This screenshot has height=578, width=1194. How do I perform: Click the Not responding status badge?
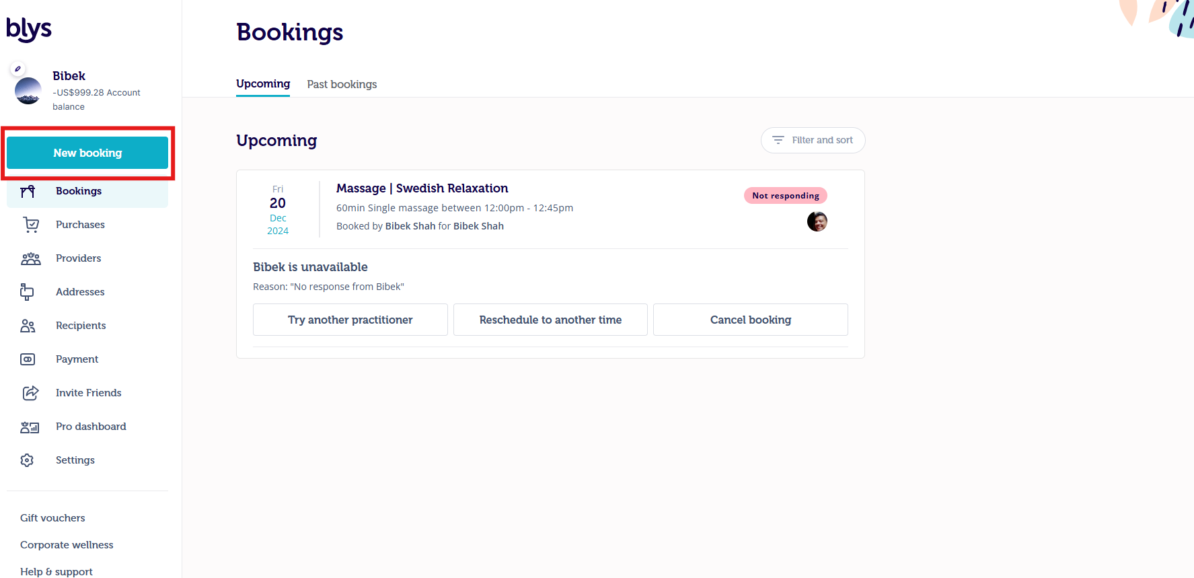(x=786, y=196)
